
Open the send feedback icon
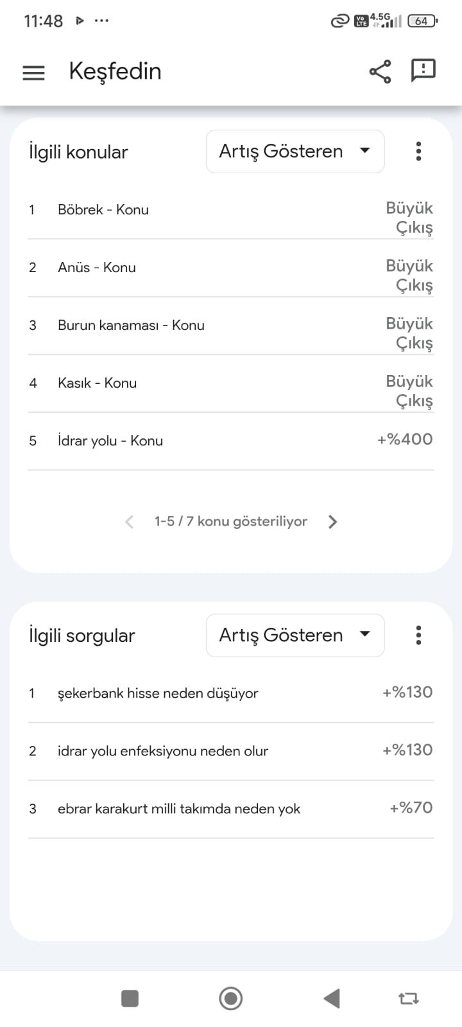423,71
